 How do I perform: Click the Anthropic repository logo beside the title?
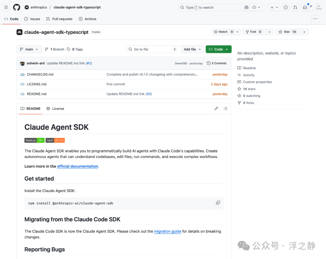click(x=20, y=32)
